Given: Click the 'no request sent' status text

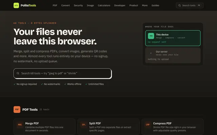Looking at the screenshot, I should point(157,42).
